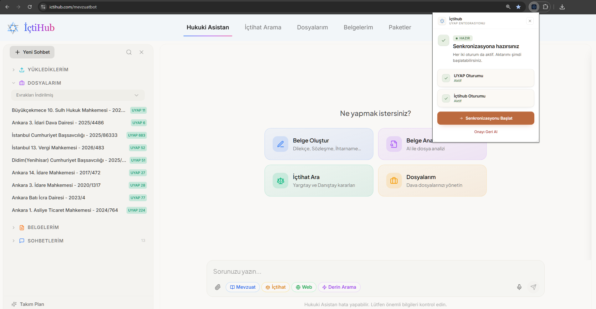
Task: Open the İçtihat Arama tab
Action: [x=263, y=27]
